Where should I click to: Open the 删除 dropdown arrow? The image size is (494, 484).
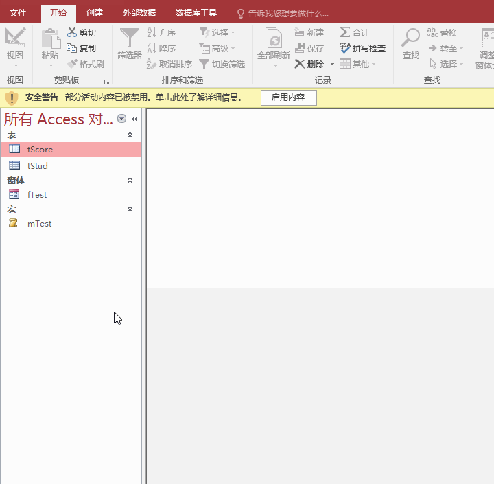click(332, 65)
